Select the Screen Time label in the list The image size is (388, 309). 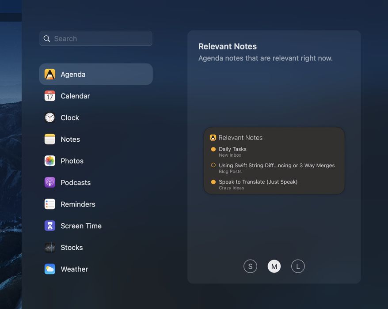pos(81,226)
